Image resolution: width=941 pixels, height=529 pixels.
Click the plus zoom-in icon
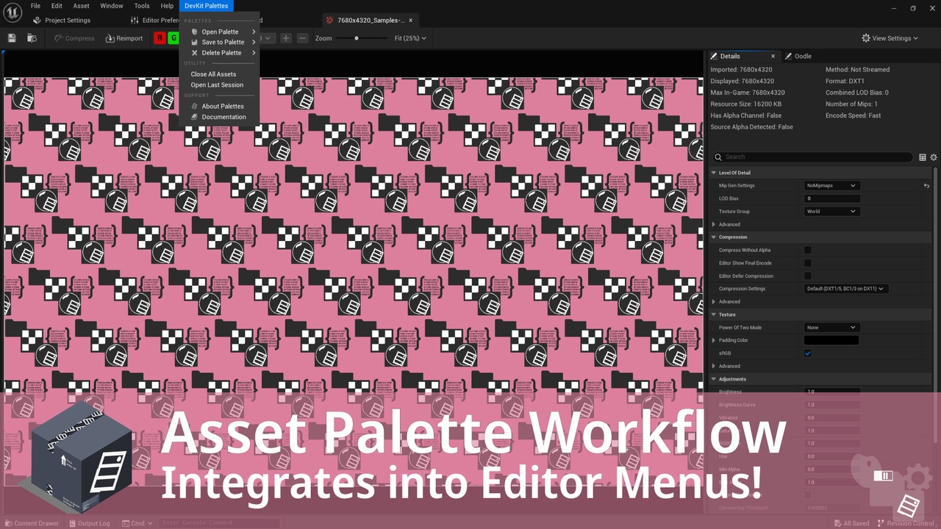pyautogui.click(x=286, y=38)
